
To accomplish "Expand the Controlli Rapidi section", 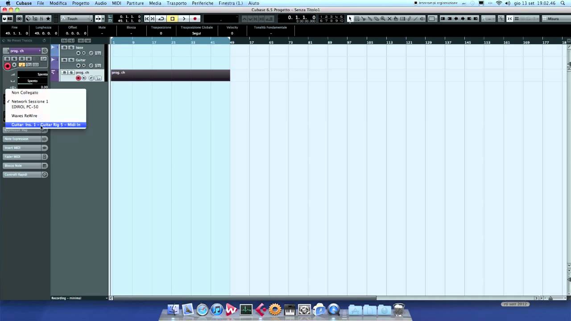I will 25,175.
